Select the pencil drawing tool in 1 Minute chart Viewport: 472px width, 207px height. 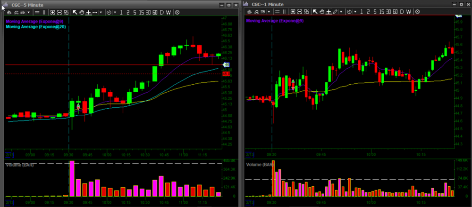(335, 12)
